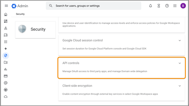The image size is (189, 106).
Task: Open the sparkle Generative AI sidebar icon
Action: coord(6,49)
